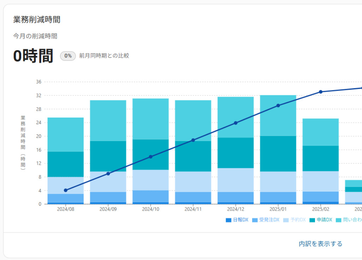The image size is (362, 260).
Task: Click the 2024/08 axis label
Action: (x=65, y=209)
